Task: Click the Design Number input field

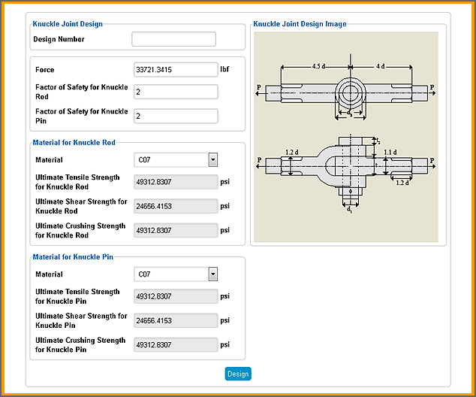Action: [x=173, y=39]
